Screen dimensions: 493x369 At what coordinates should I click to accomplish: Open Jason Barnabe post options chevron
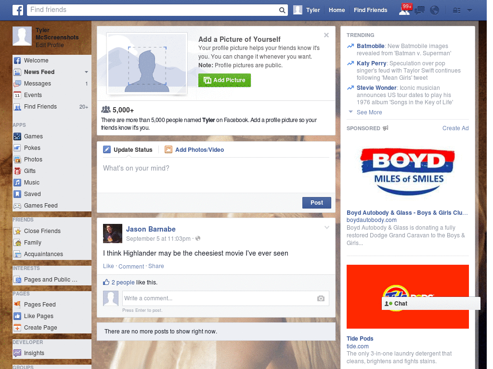tap(327, 227)
